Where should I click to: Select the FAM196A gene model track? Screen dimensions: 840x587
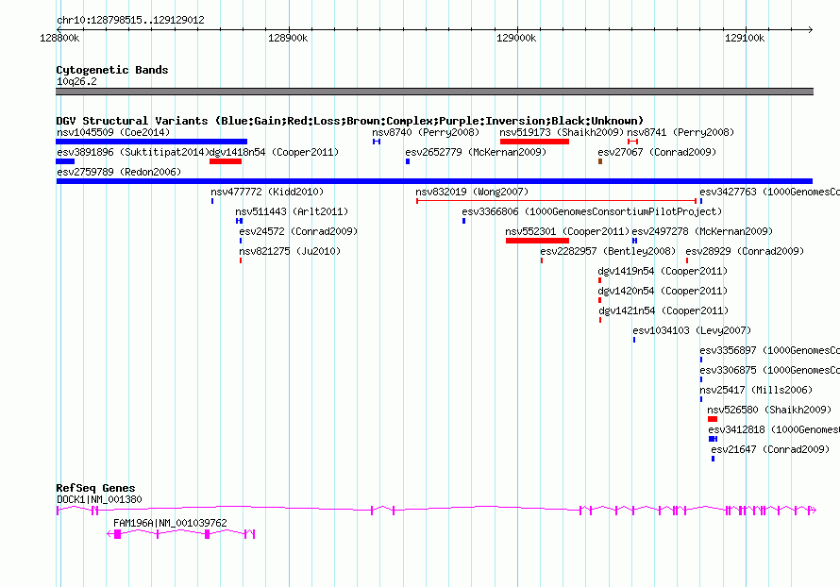coord(181,534)
